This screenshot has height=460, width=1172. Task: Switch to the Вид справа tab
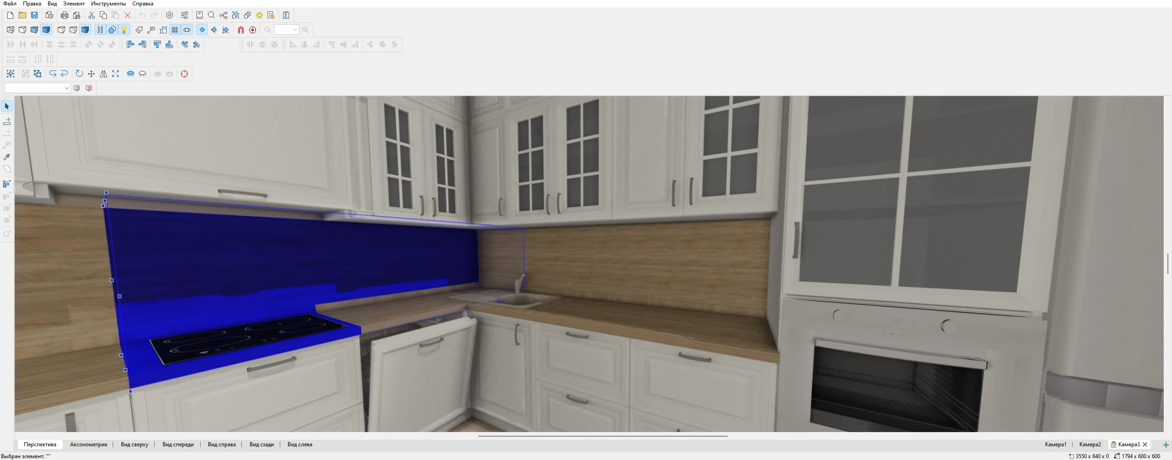point(222,444)
